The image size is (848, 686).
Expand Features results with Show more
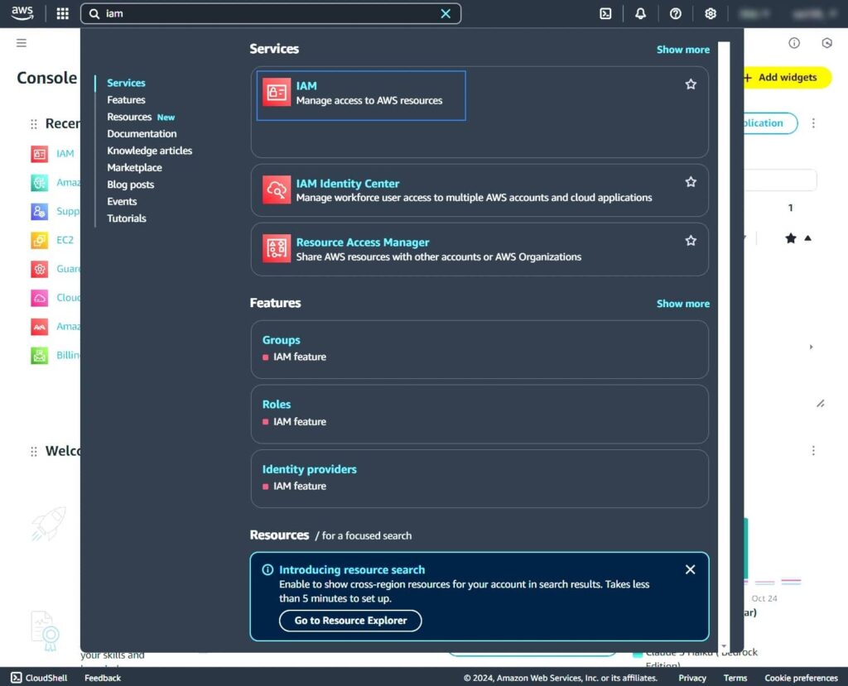click(x=682, y=304)
